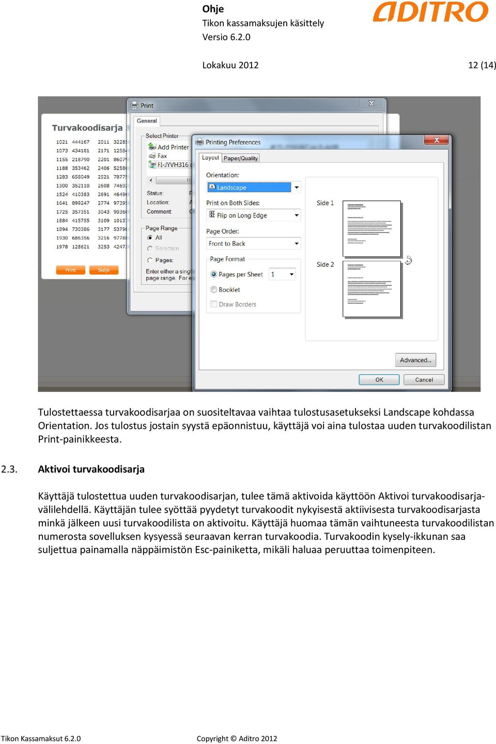Select the Pages radio button in Page Range
496x744 pixels.
point(150,260)
